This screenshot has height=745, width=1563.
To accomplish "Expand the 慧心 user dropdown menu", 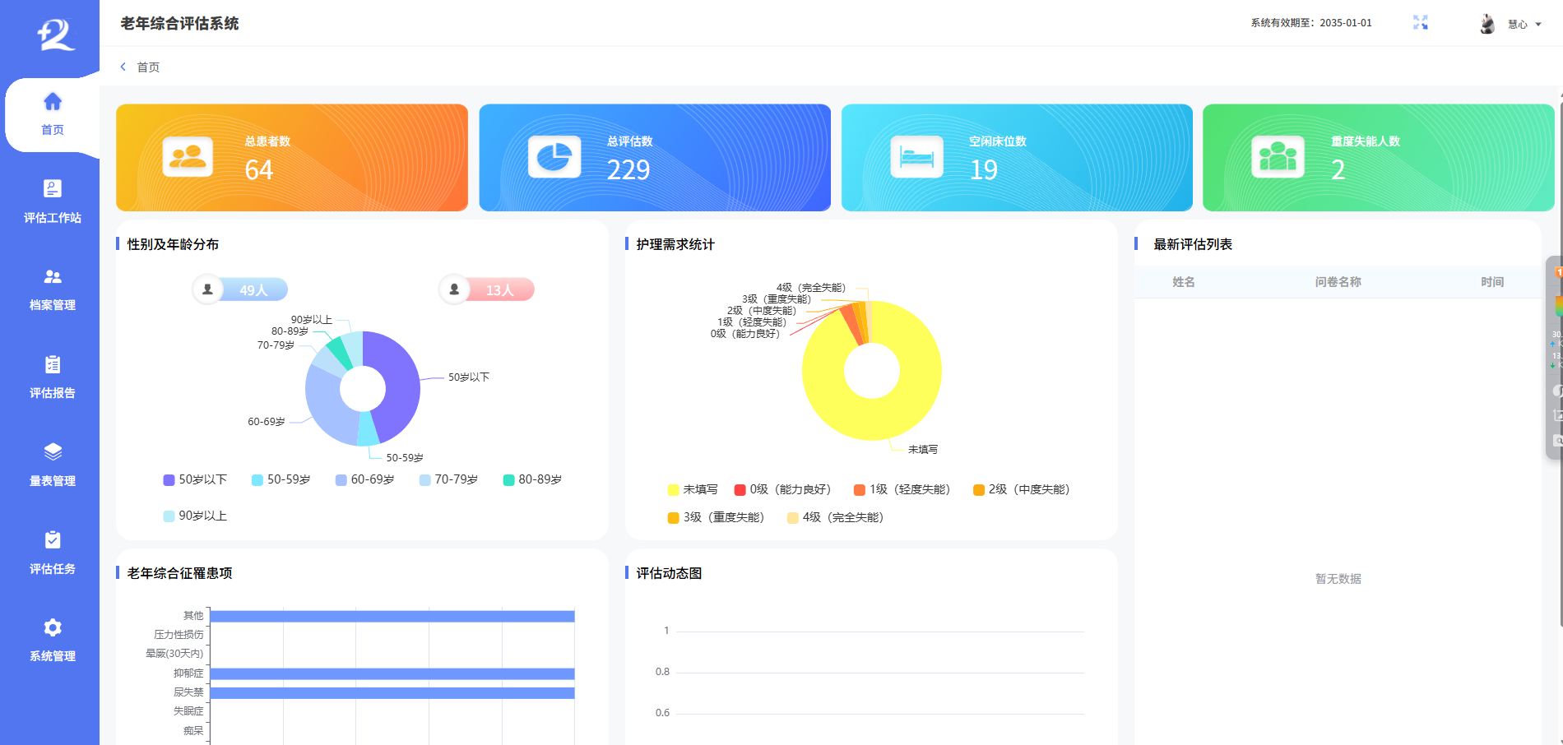I will coord(1538,25).
